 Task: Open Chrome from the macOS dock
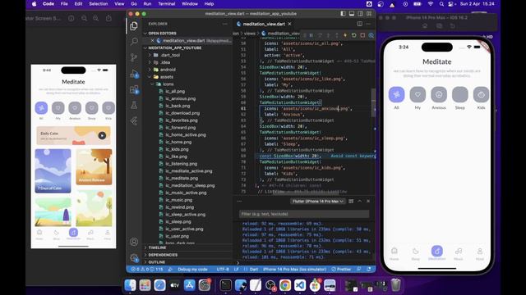285,285
